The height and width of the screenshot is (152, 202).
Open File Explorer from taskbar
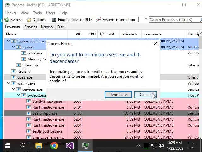point(39,146)
